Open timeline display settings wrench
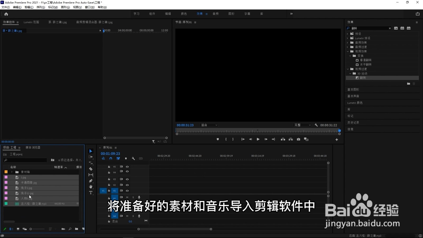The width and height of the screenshot is (423, 238). coord(133,159)
